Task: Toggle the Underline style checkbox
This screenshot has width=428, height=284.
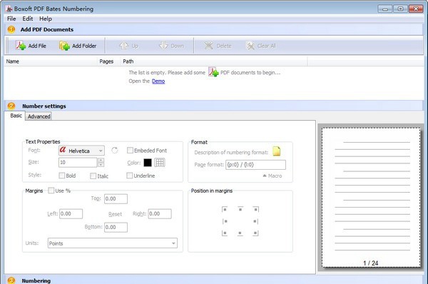Action: point(130,176)
